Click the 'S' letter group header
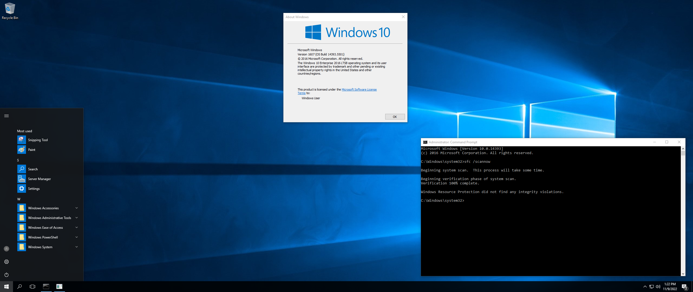The height and width of the screenshot is (292, 693). tap(18, 160)
